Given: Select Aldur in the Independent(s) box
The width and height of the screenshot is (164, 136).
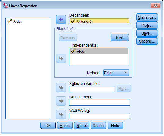Looking at the screenshot, I should coord(99,51).
